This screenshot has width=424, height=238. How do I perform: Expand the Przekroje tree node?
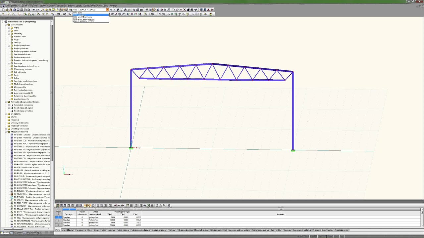[9, 63]
